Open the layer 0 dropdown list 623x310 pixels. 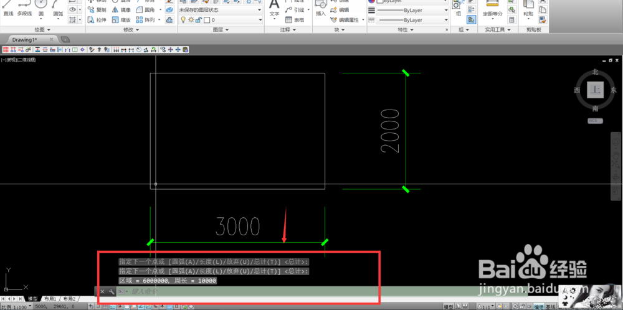221,20
